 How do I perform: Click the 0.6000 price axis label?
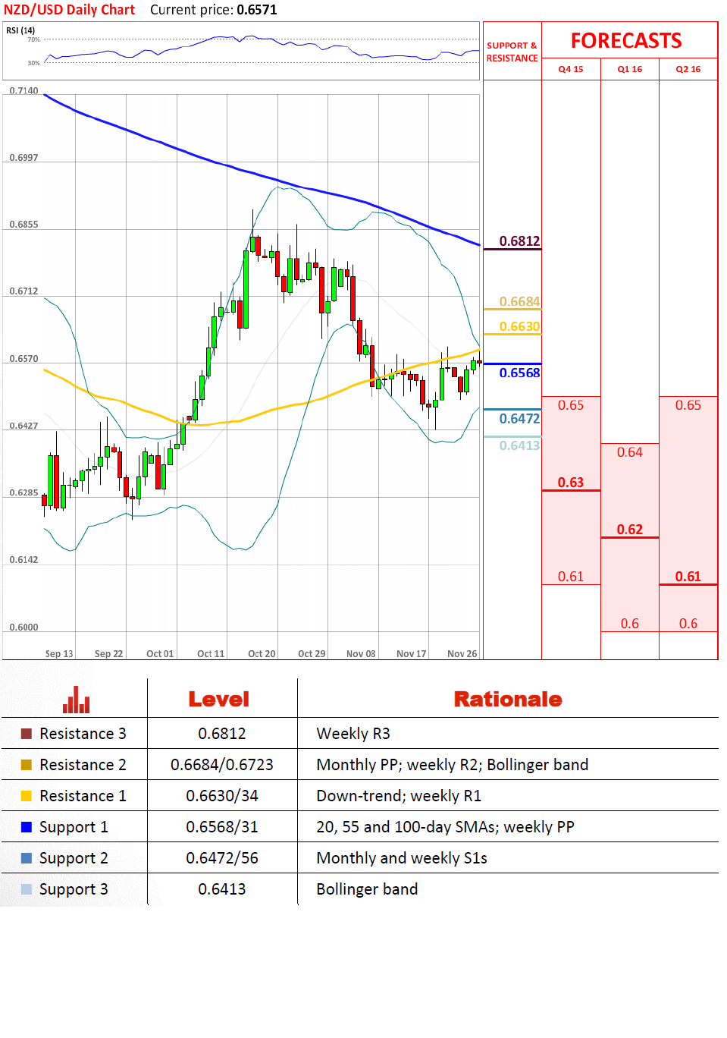click(x=24, y=628)
